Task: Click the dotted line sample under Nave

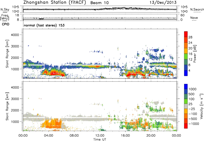Action: point(194,21)
